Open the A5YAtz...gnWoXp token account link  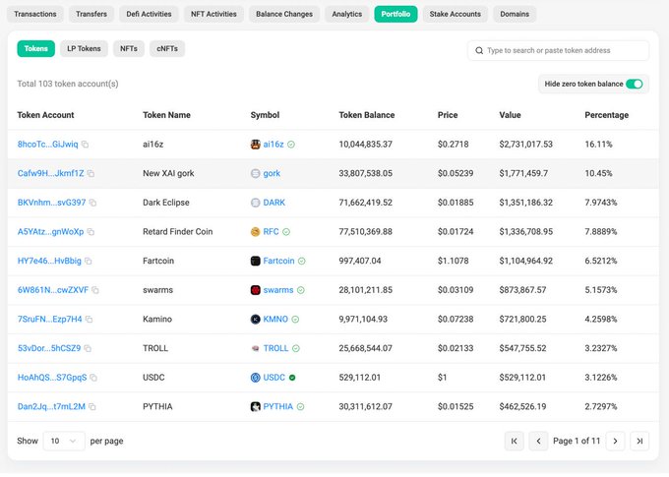49,232
